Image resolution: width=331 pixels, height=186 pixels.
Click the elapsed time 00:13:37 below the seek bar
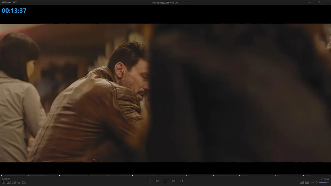tap(6, 179)
